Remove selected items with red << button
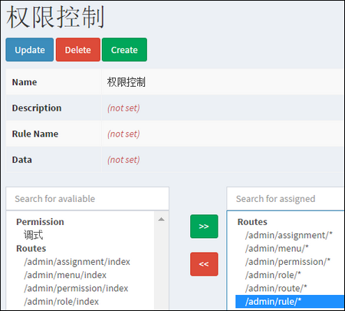 pos(204,264)
